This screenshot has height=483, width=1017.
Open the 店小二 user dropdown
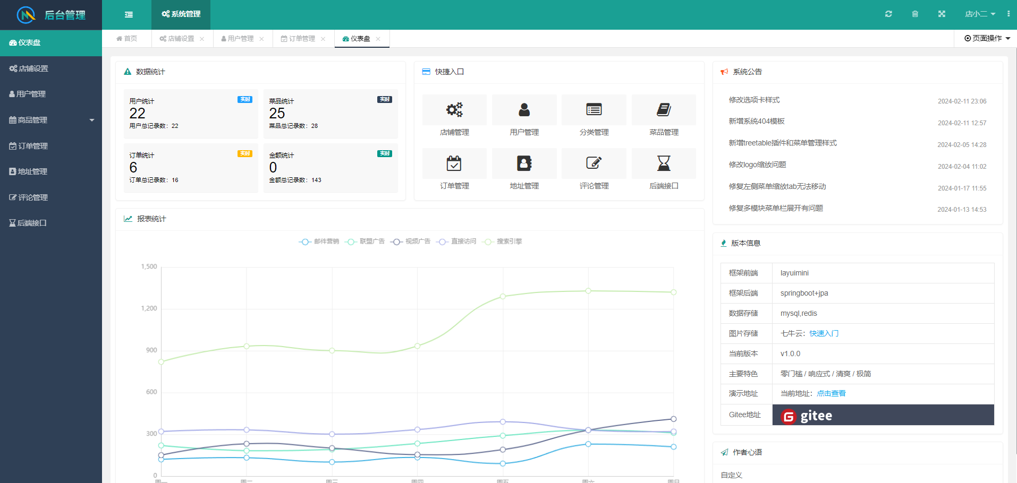pos(980,14)
